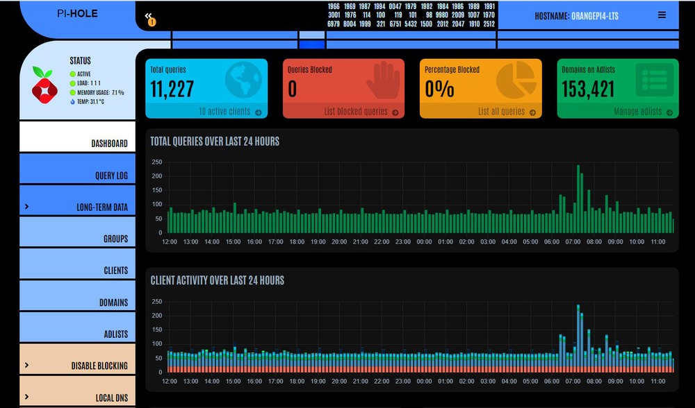Image resolution: width=695 pixels, height=408 pixels.
Task: Click hostname ORANGEPI4-LTS text
Action: pos(595,17)
